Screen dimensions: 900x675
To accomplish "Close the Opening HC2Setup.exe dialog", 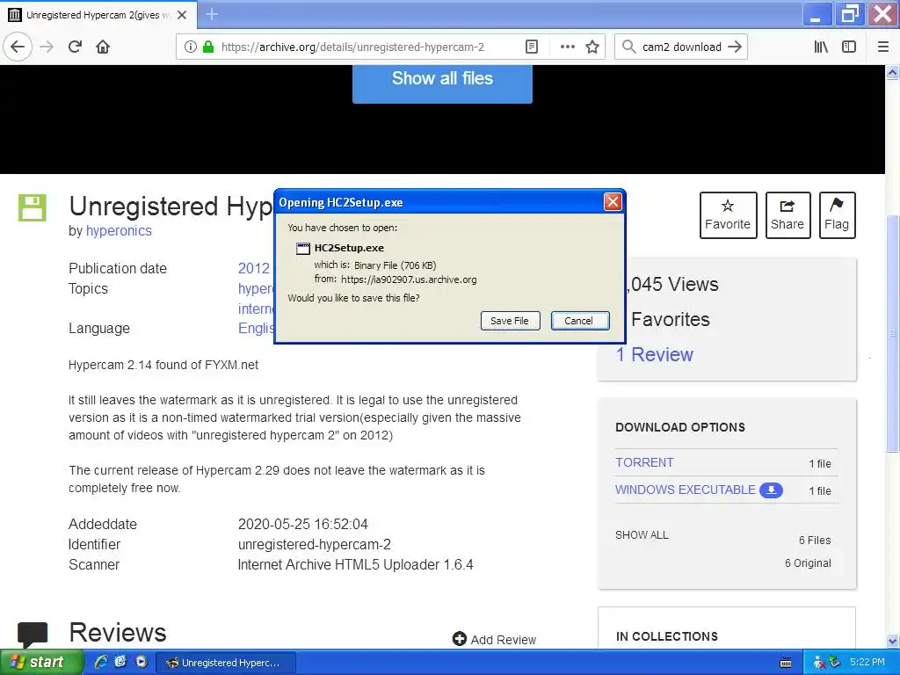I will tap(613, 202).
